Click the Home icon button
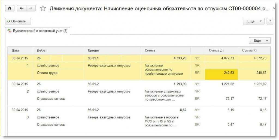This screenshot has width=279, height=140. [10, 8]
